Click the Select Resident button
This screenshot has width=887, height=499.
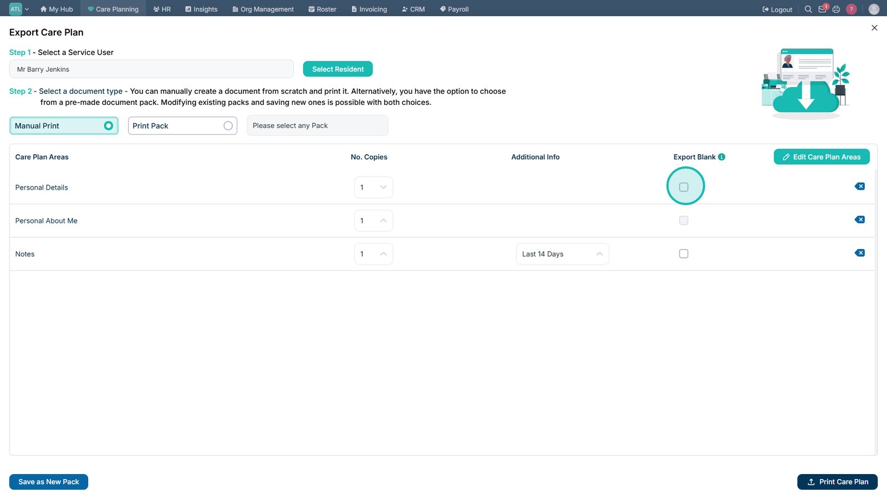(x=338, y=69)
